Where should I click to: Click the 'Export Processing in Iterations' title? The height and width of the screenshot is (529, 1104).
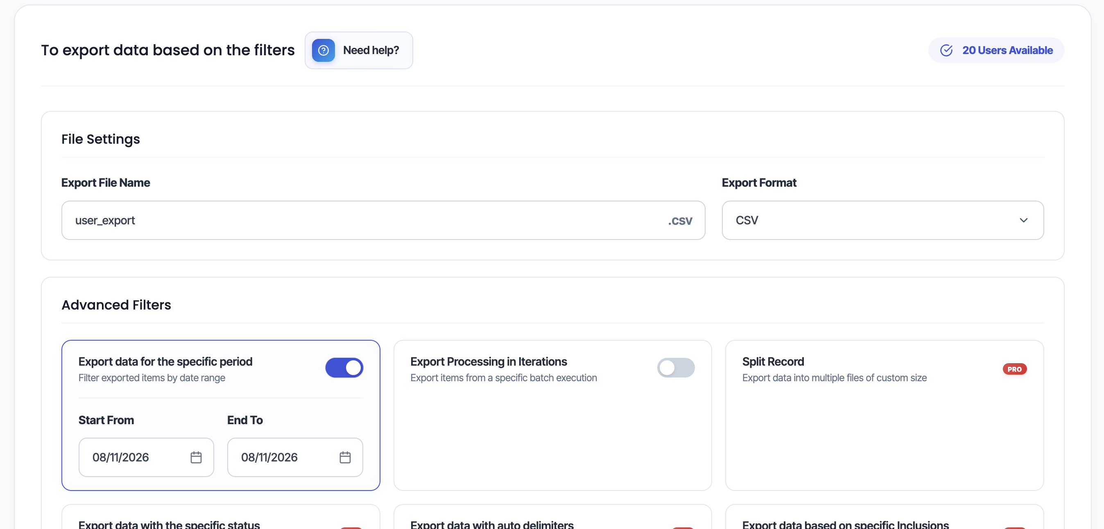click(489, 362)
